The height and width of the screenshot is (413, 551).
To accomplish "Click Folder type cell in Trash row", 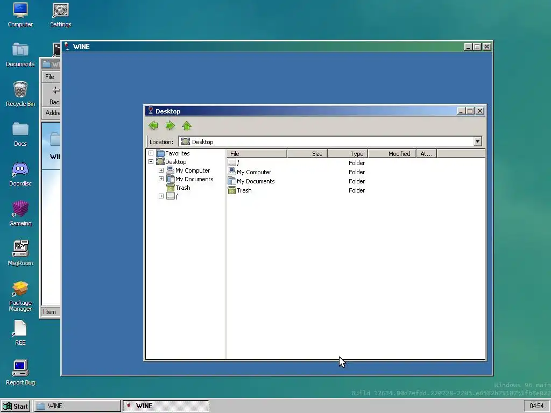I will (x=356, y=190).
